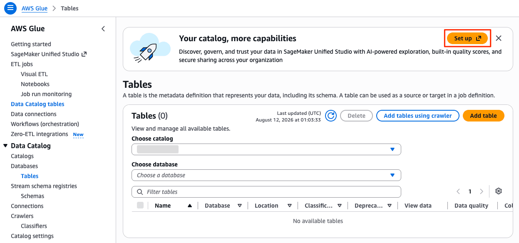Select Tables under Databases in sidebar
Image resolution: width=519 pixels, height=243 pixels.
(30, 176)
